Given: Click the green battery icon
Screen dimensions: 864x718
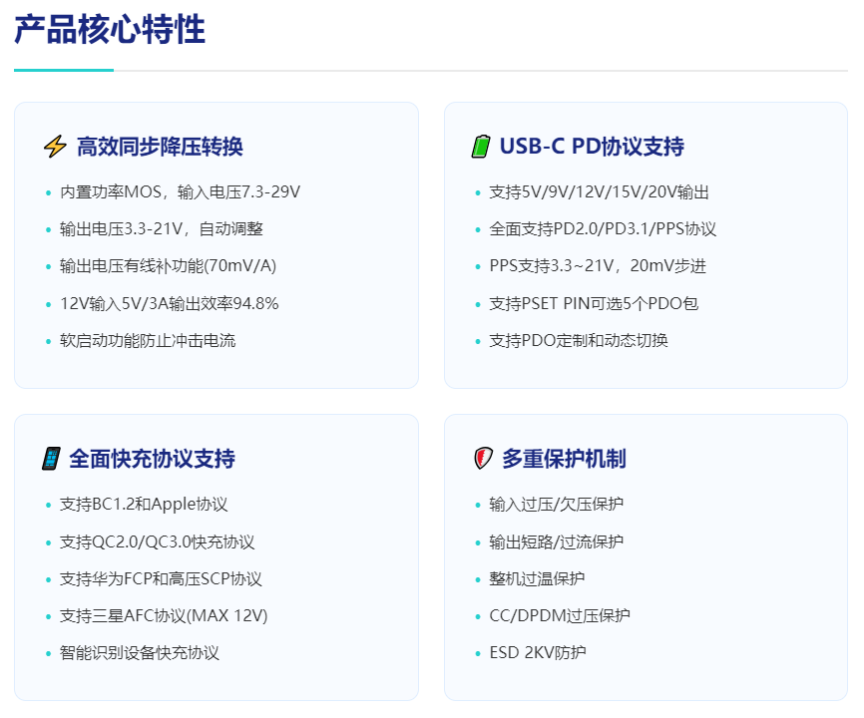Looking at the screenshot, I should 481,147.
